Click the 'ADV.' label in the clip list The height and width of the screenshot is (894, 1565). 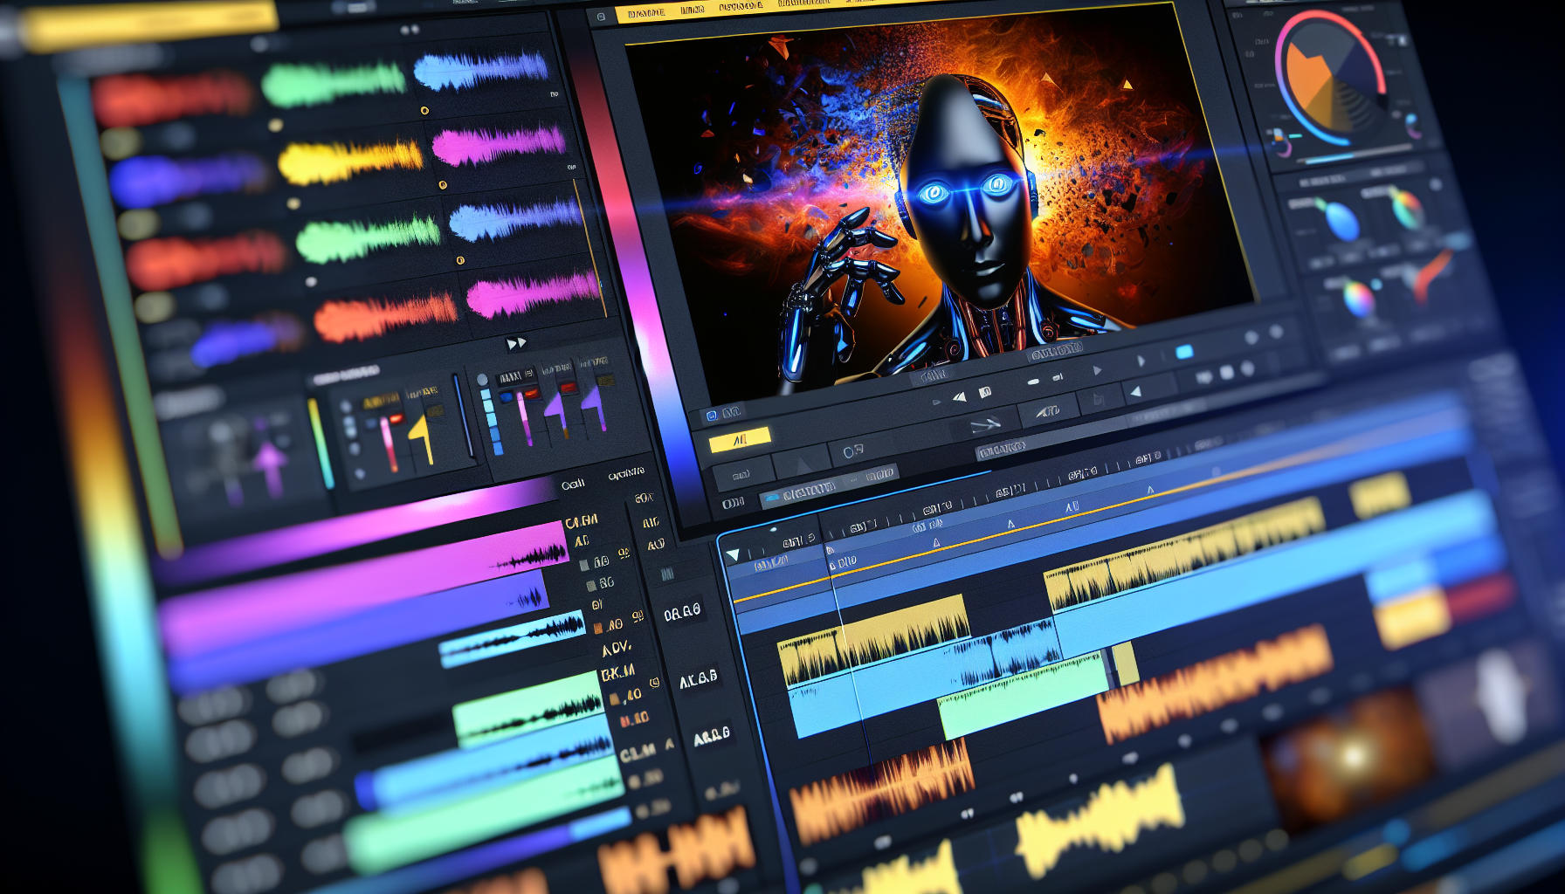pos(616,649)
